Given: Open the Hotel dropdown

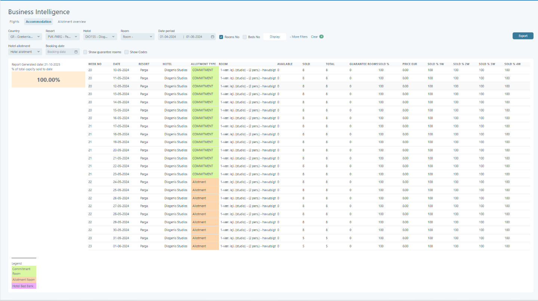Looking at the screenshot, I should (100, 37).
